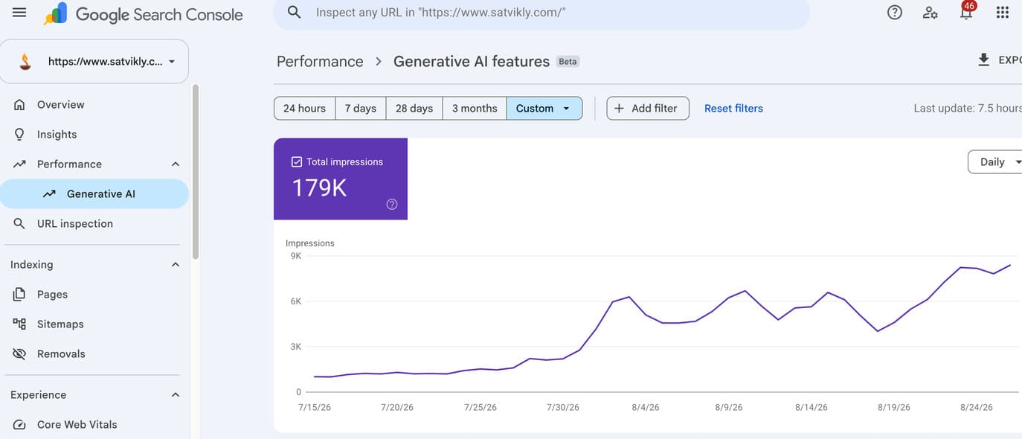
Task: Click the 8/24/26 date label
Action: pos(977,407)
